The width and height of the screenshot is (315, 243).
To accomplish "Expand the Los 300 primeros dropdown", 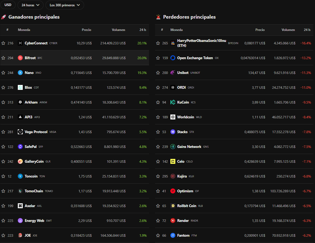I will pyautogui.click(x=65, y=5).
